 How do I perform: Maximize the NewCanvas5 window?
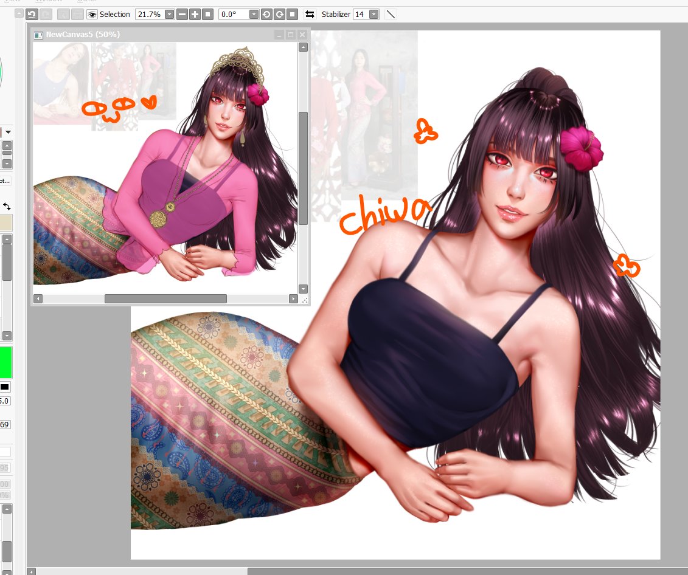click(291, 35)
